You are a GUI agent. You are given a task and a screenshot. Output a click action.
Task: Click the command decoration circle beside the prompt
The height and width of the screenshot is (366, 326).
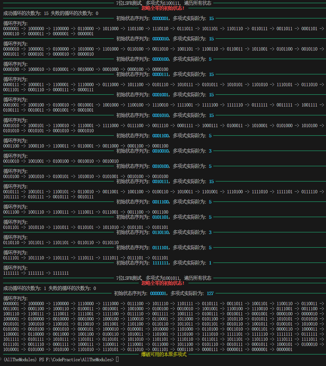(x=1, y=359)
